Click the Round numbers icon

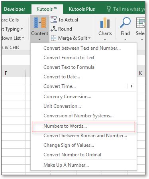(54, 29)
